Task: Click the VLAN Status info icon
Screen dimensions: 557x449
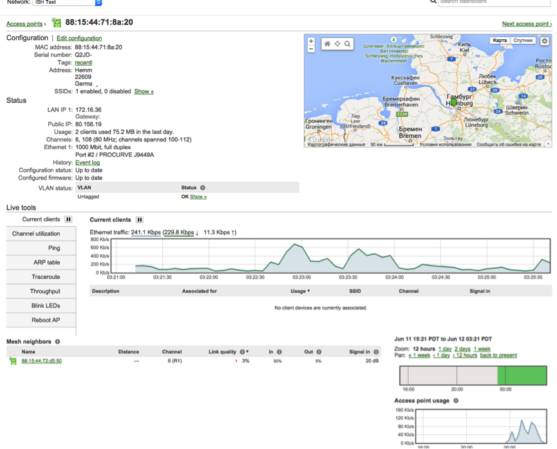Action: coord(202,187)
